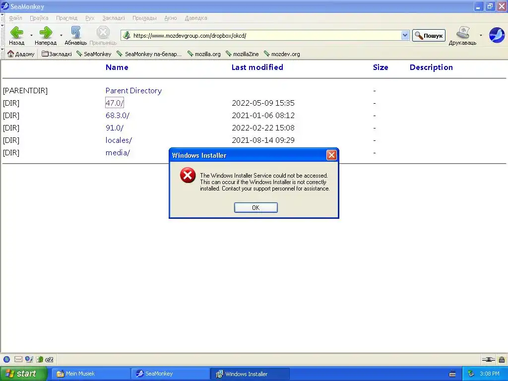
Task: Open the Back history dropdown arrow
Action: click(x=31, y=35)
